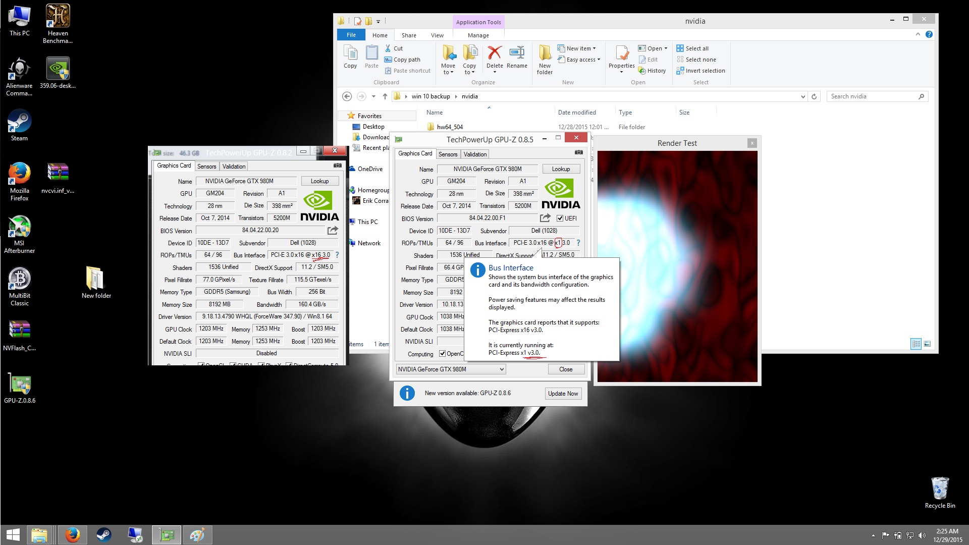Open NVFlash archive on desktop
Screen dimensions: 969x545
(19, 335)
